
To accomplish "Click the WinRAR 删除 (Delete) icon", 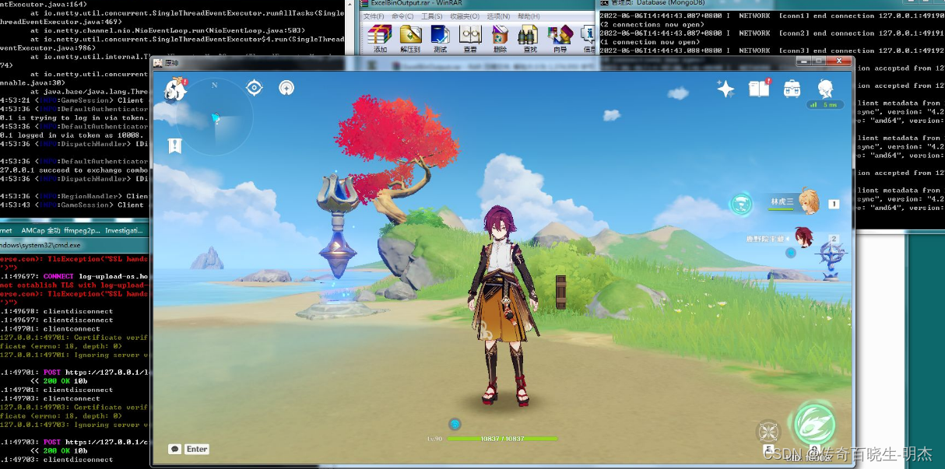I will point(500,38).
